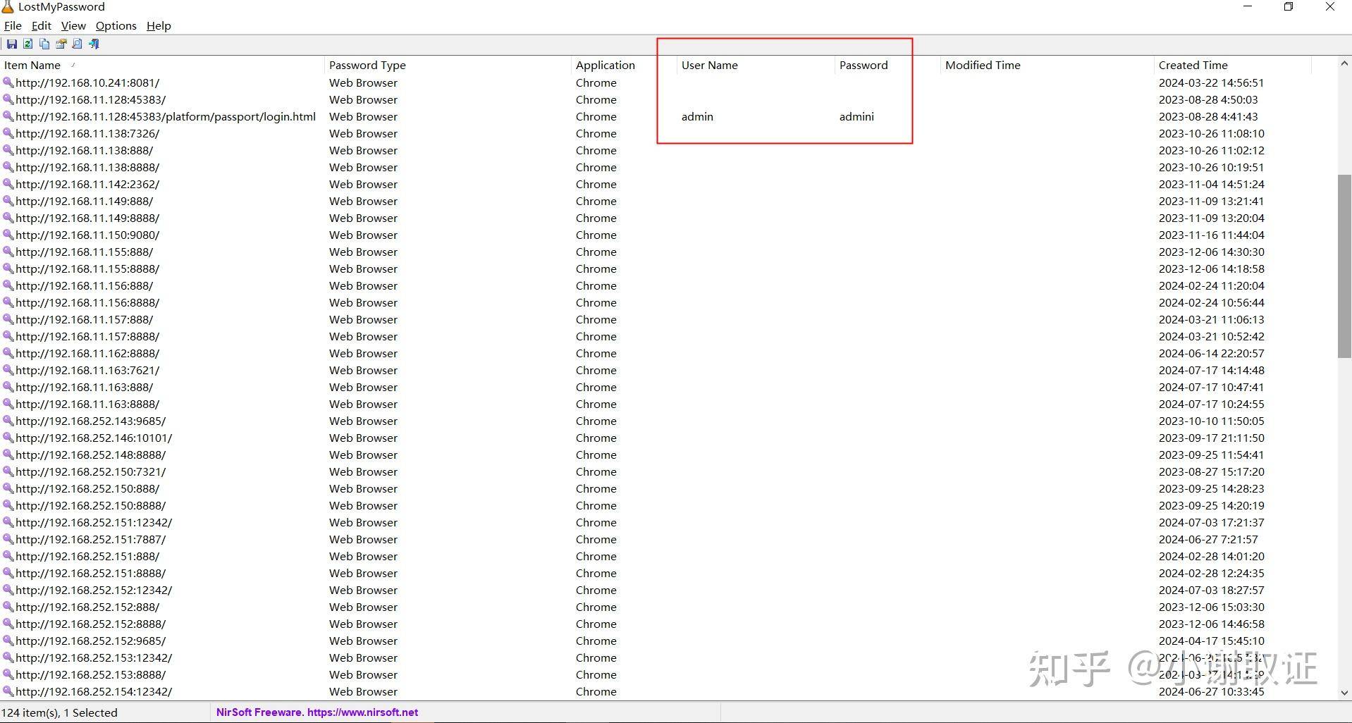The image size is (1352, 723).
Task: Click the key icon beside 192.168.252.150:7321/
Action: (x=8, y=471)
